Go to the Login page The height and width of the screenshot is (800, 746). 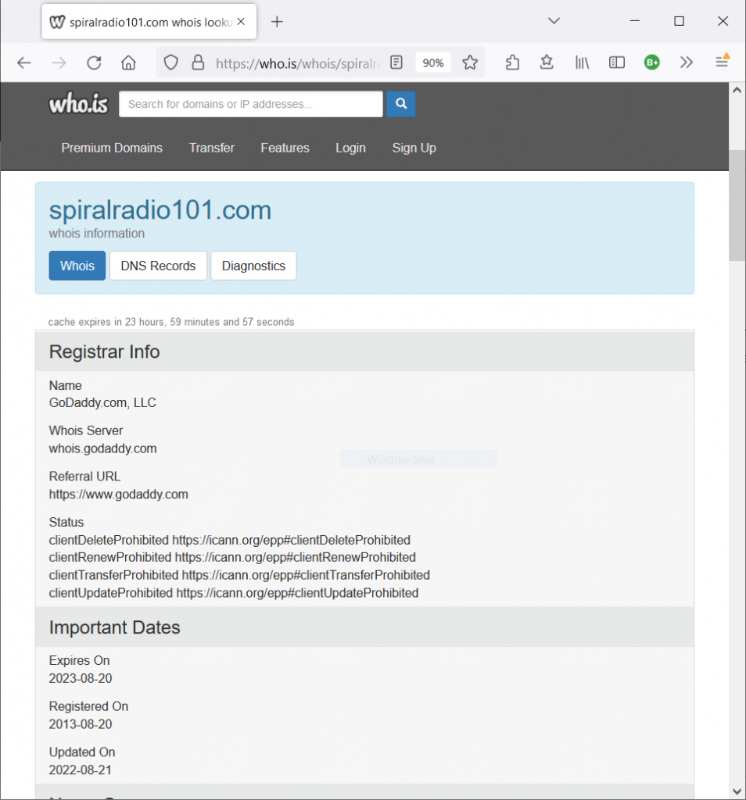[350, 148]
